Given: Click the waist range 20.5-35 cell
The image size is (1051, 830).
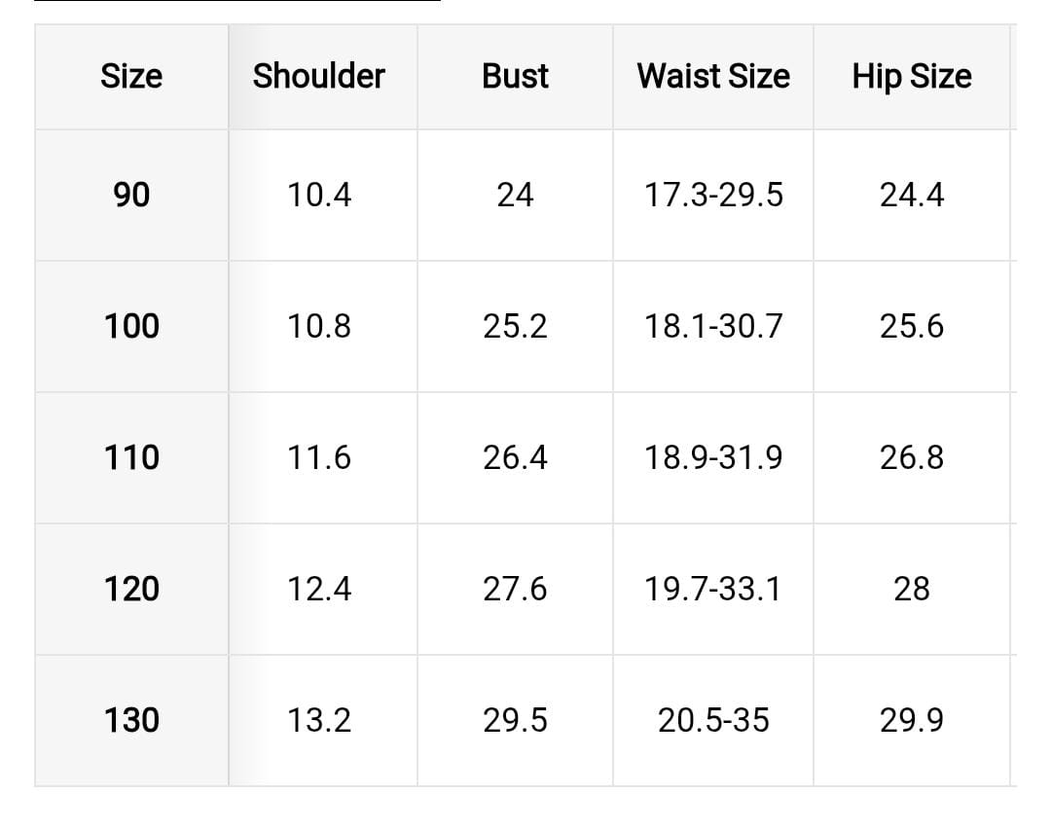Looking at the screenshot, I should click(713, 720).
